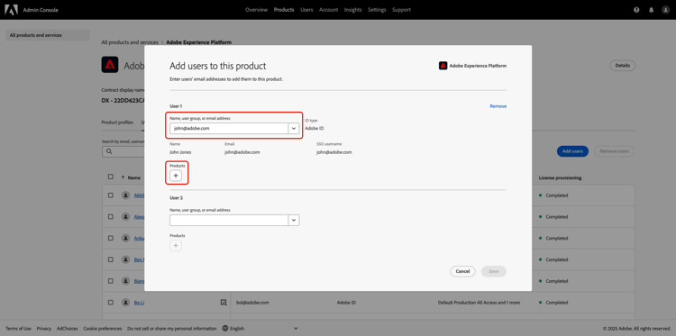Check the checkbox for the Anku row

[111, 238]
